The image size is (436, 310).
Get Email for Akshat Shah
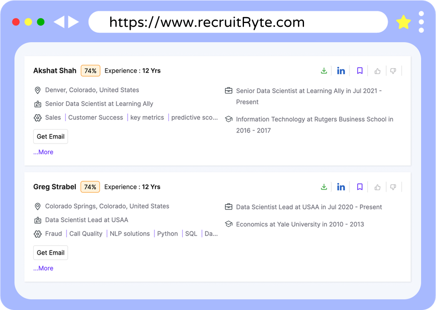point(50,136)
